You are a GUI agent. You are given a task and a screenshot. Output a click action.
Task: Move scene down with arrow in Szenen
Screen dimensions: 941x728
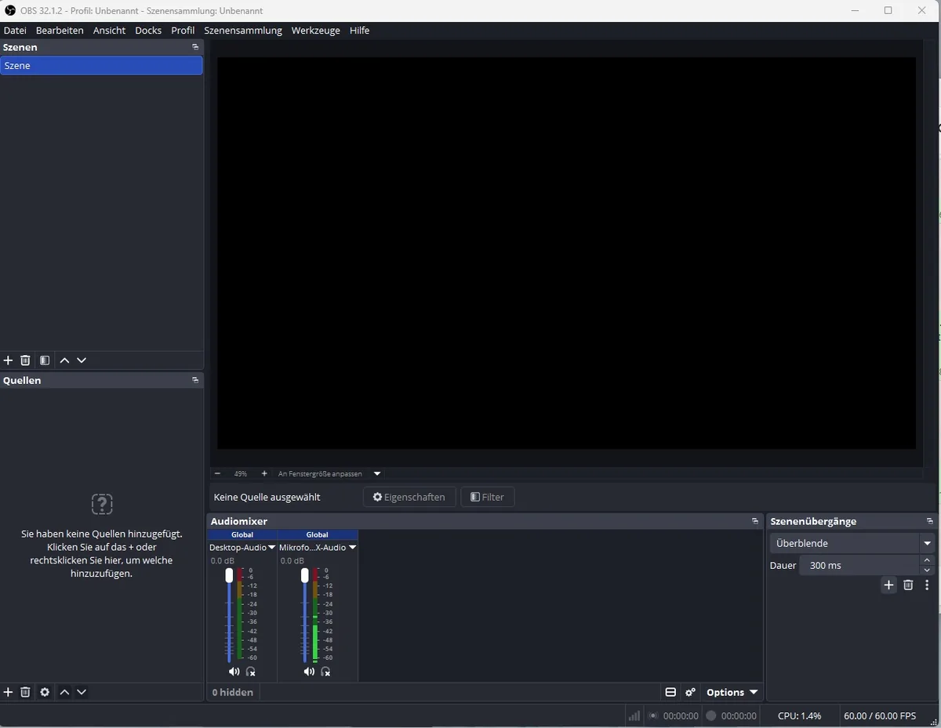[82, 360]
